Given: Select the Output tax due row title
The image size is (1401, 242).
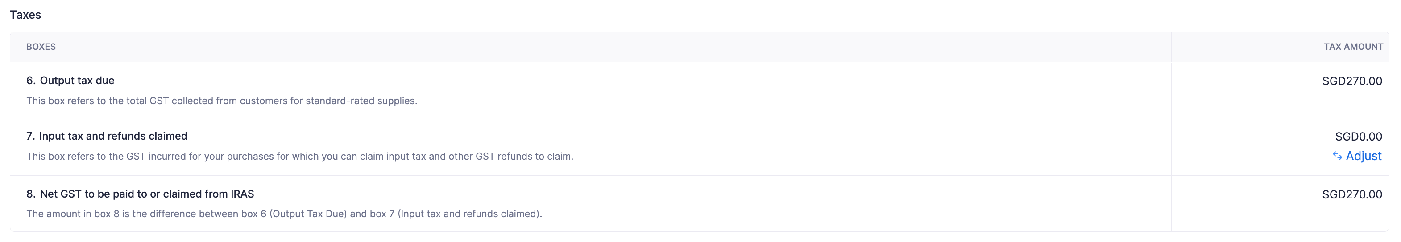Looking at the screenshot, I should tap(77, 81).
